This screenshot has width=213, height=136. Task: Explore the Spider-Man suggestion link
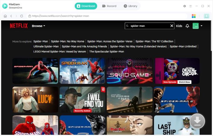click(x=40, y=41)
